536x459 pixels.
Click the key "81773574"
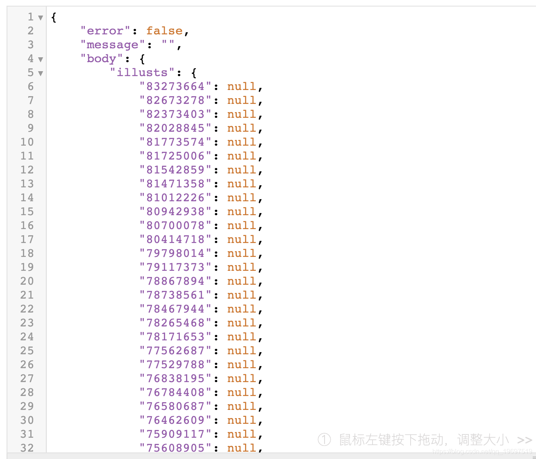175,142
